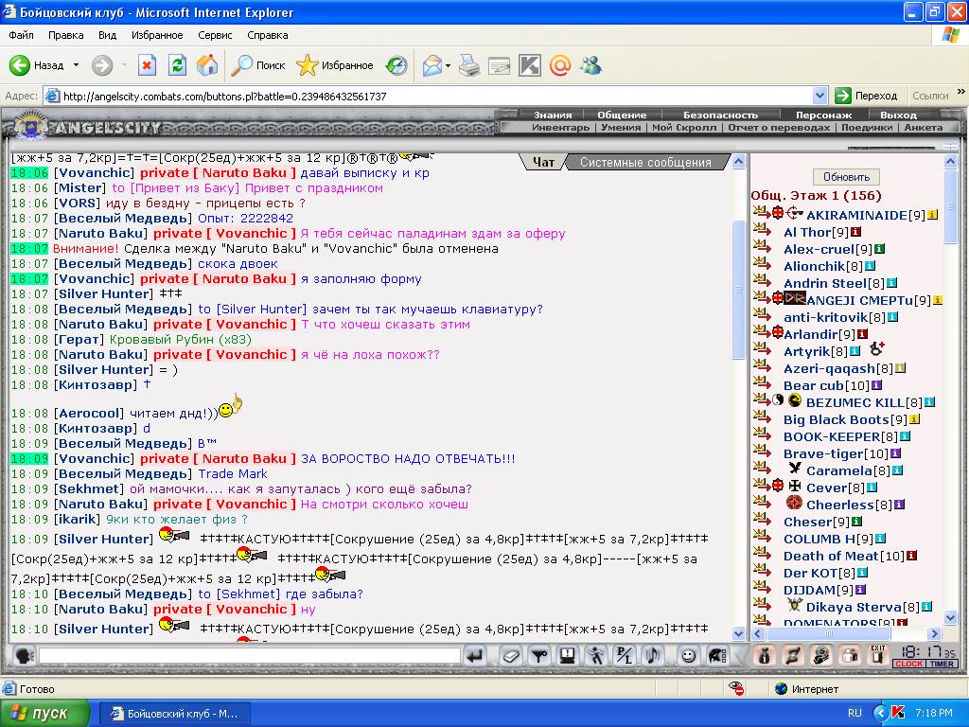
Task: Open the Персонаж game menu
Action: coord(823,115)
